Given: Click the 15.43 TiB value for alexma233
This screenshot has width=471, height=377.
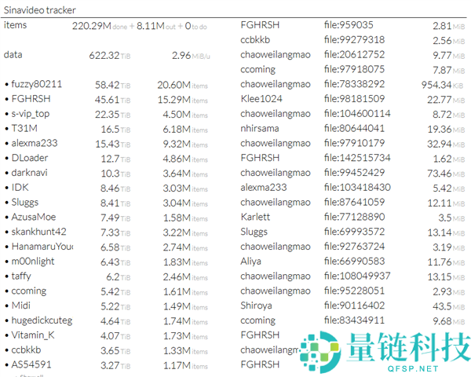Looking at the screenshot, I should click(x=112, y=144).
